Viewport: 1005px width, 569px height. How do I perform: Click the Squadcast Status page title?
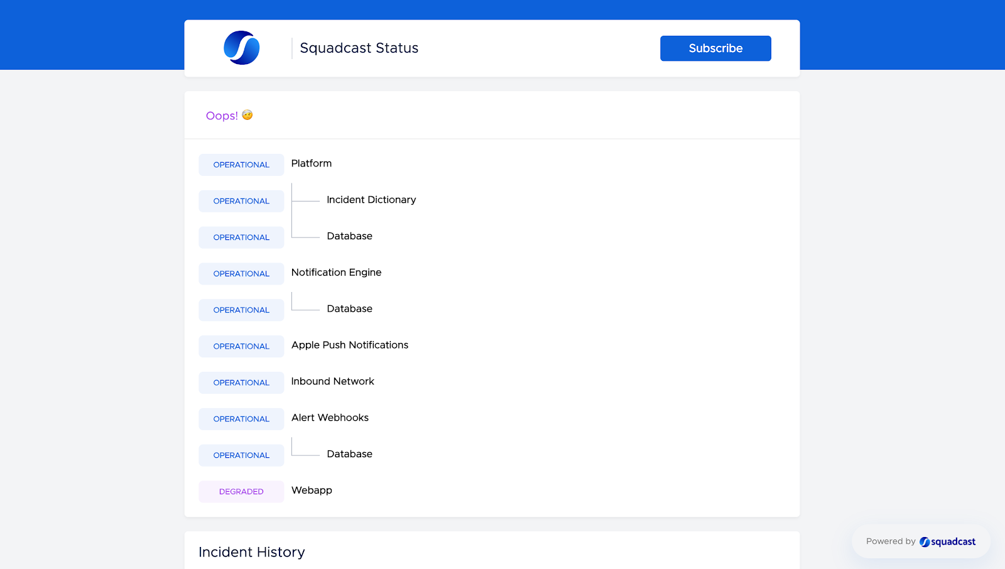coord(359,48)
